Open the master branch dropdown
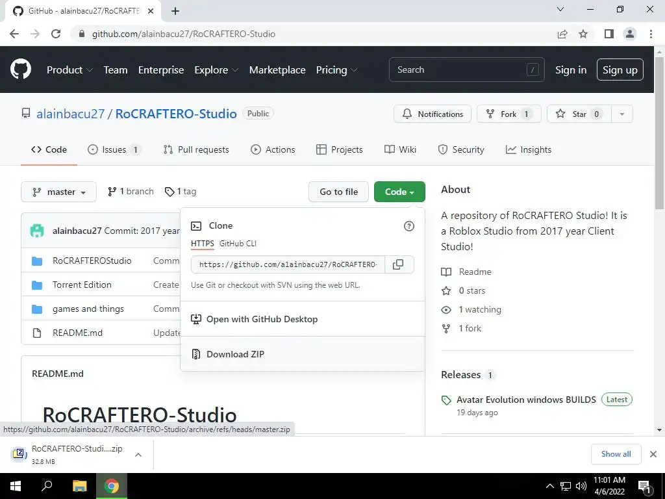This screenshot has width=665, height=499. (x=58, y=192)
